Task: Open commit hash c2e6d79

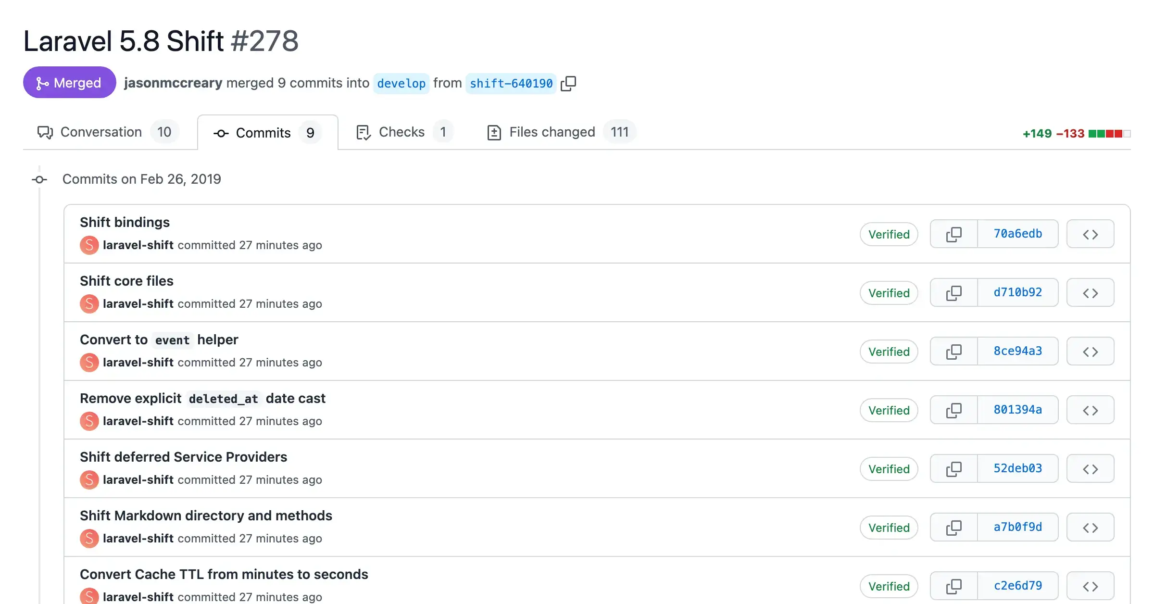Action: pos(1018,586)
